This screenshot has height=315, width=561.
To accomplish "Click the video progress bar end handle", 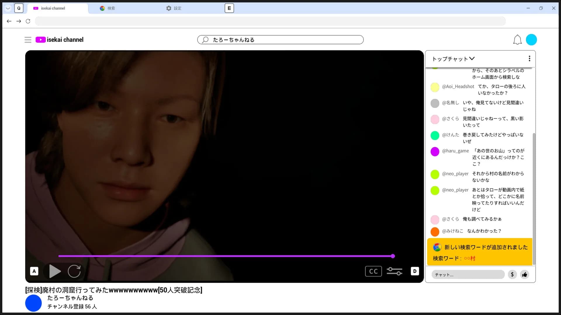I will click(x=393, y=256).
